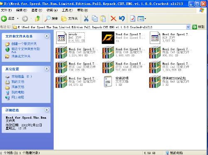Click the Cut scissors icon
Image resolution: width=208 pixels, height=155 pixels.
click(x=86, y=19)
